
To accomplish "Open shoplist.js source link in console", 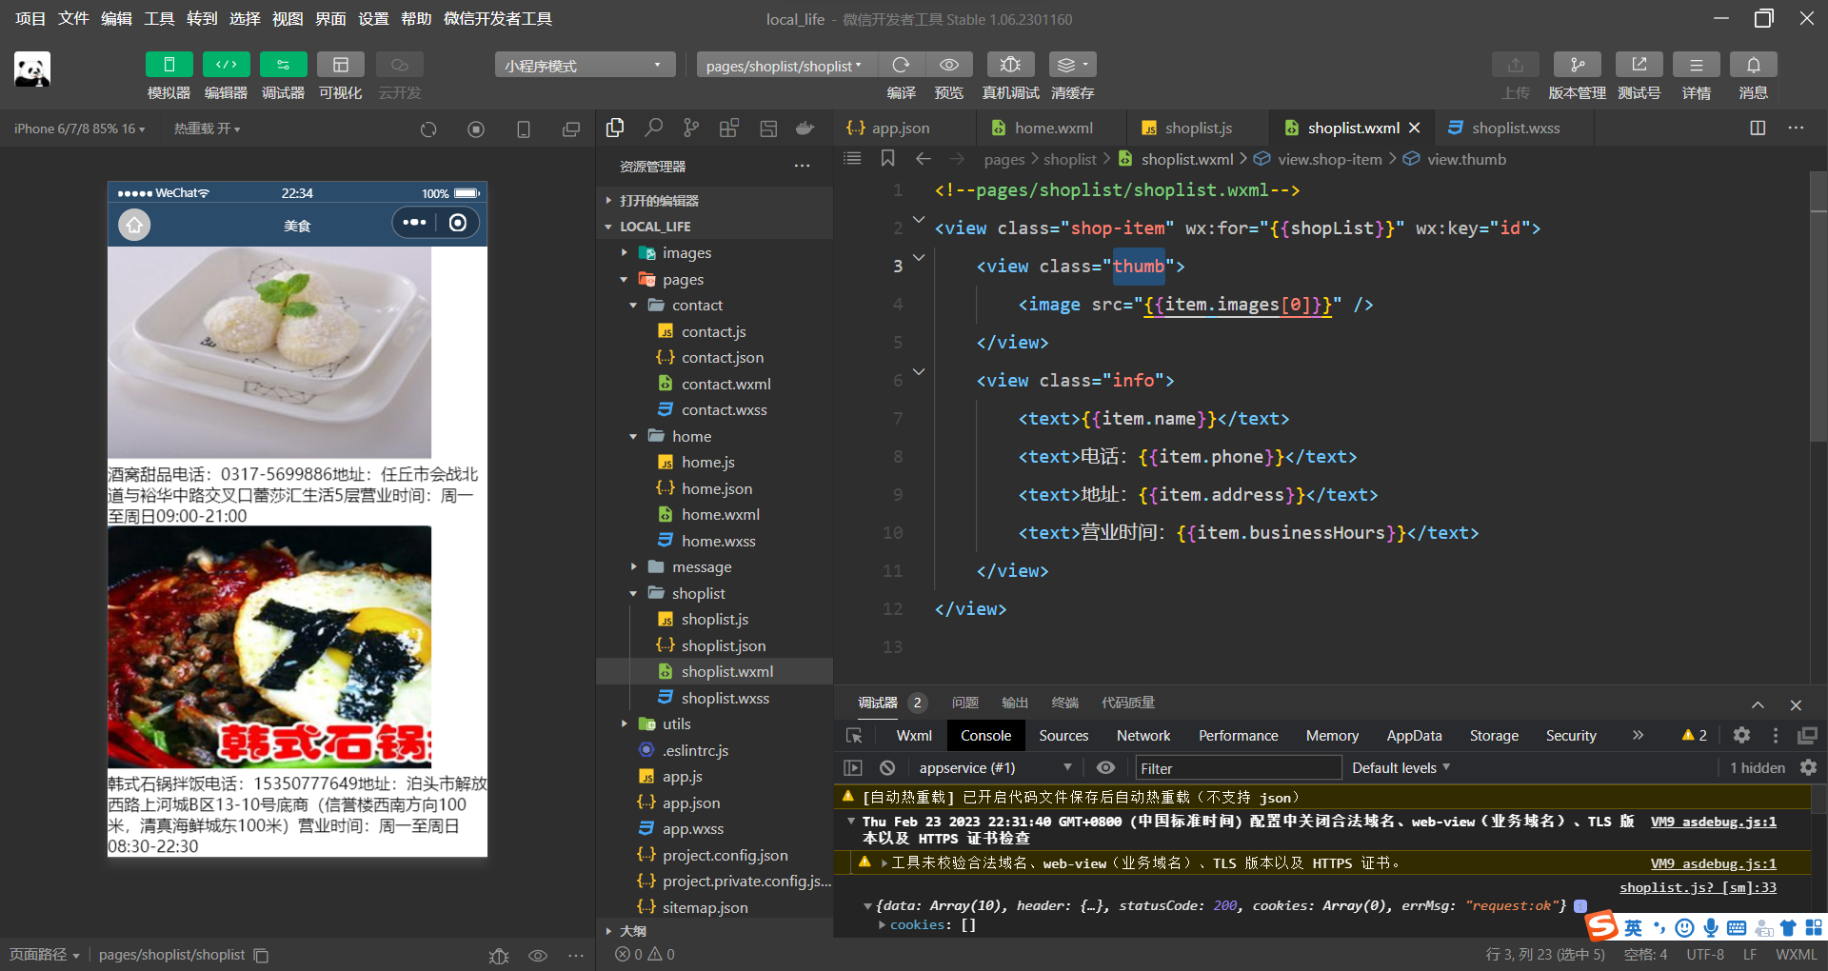I will 1698,887.
